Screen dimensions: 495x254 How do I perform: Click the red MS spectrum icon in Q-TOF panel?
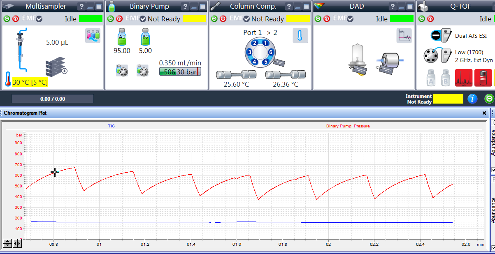point(464,78)
